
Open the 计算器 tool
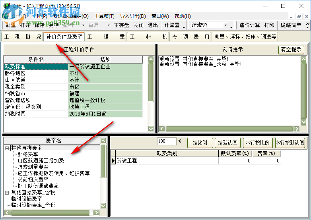pos(172,25)
